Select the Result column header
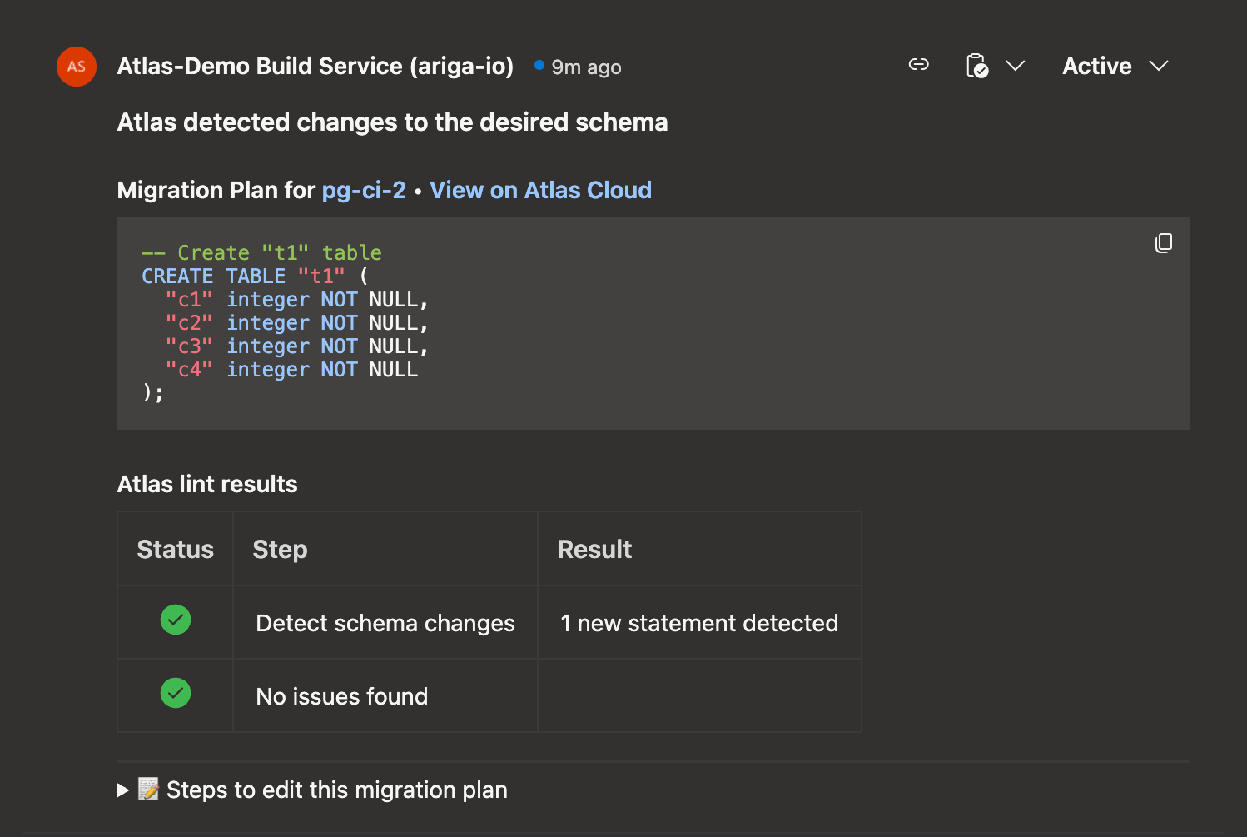This screenshot has height=837, width=1247. coord(594,549)
